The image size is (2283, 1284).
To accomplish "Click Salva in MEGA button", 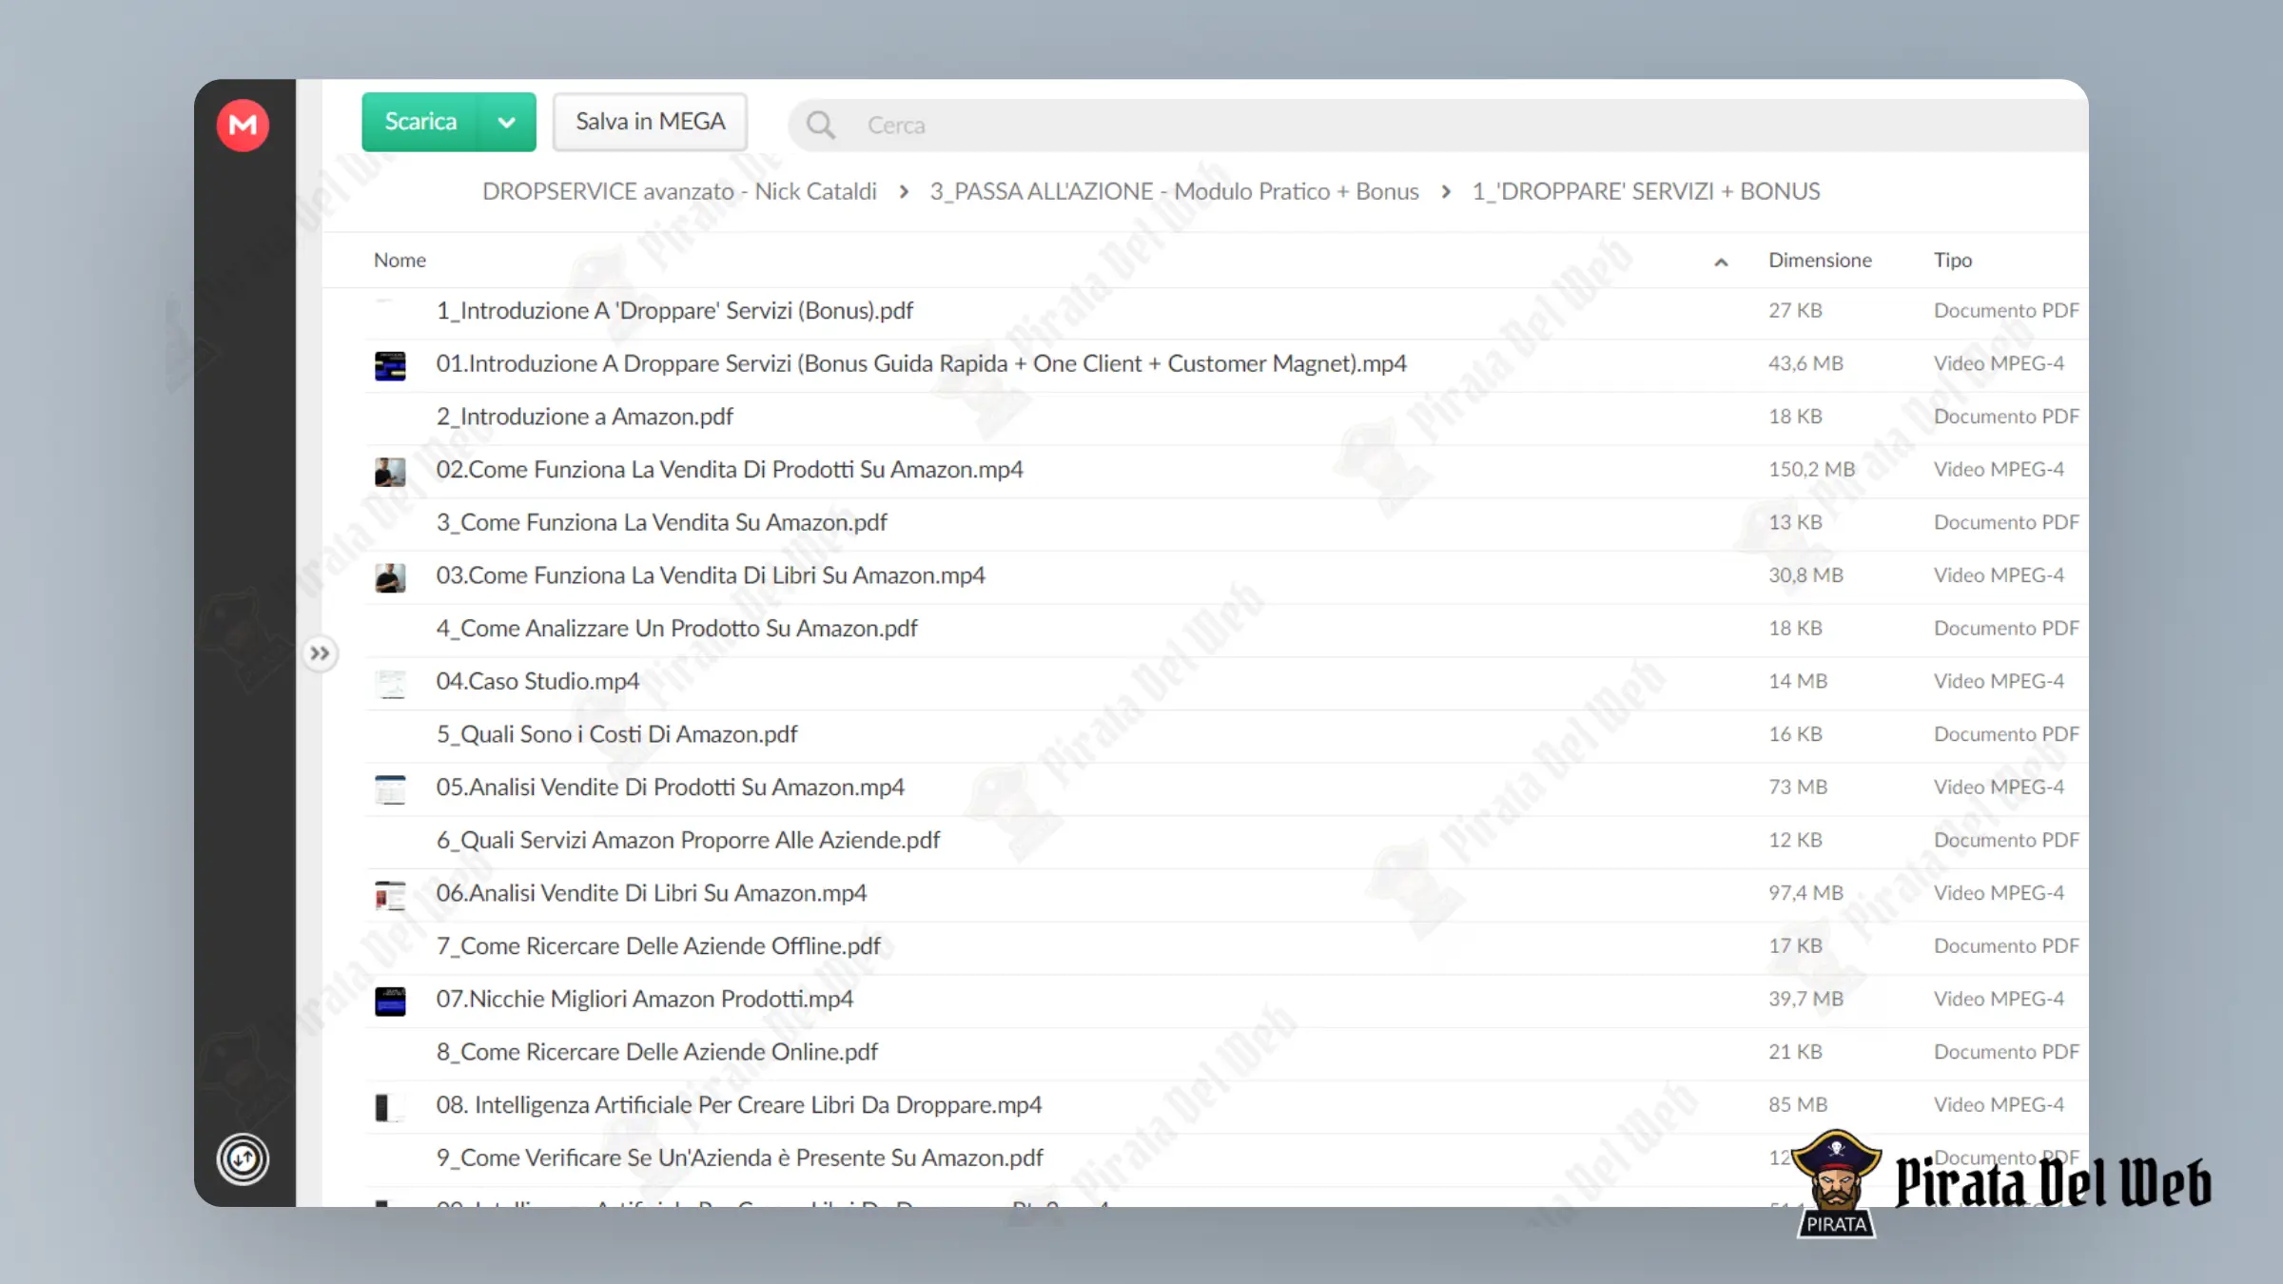I will click(650, 122).
